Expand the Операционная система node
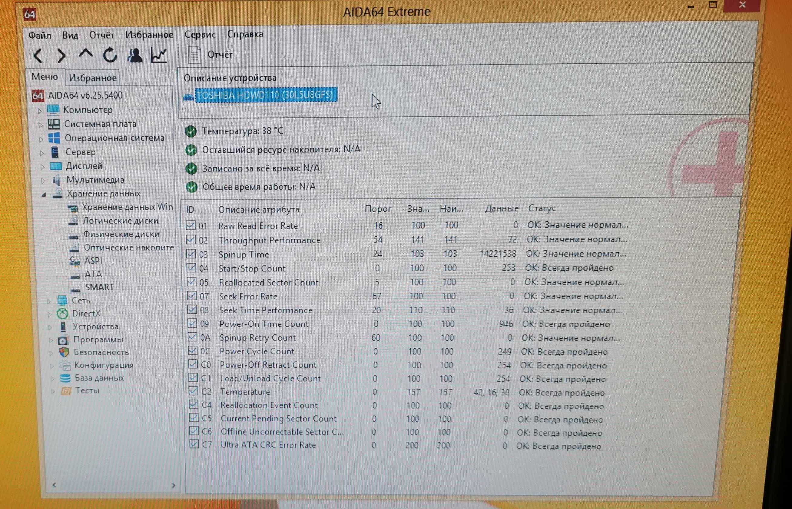The image size is (792, 509). point(41,139)
